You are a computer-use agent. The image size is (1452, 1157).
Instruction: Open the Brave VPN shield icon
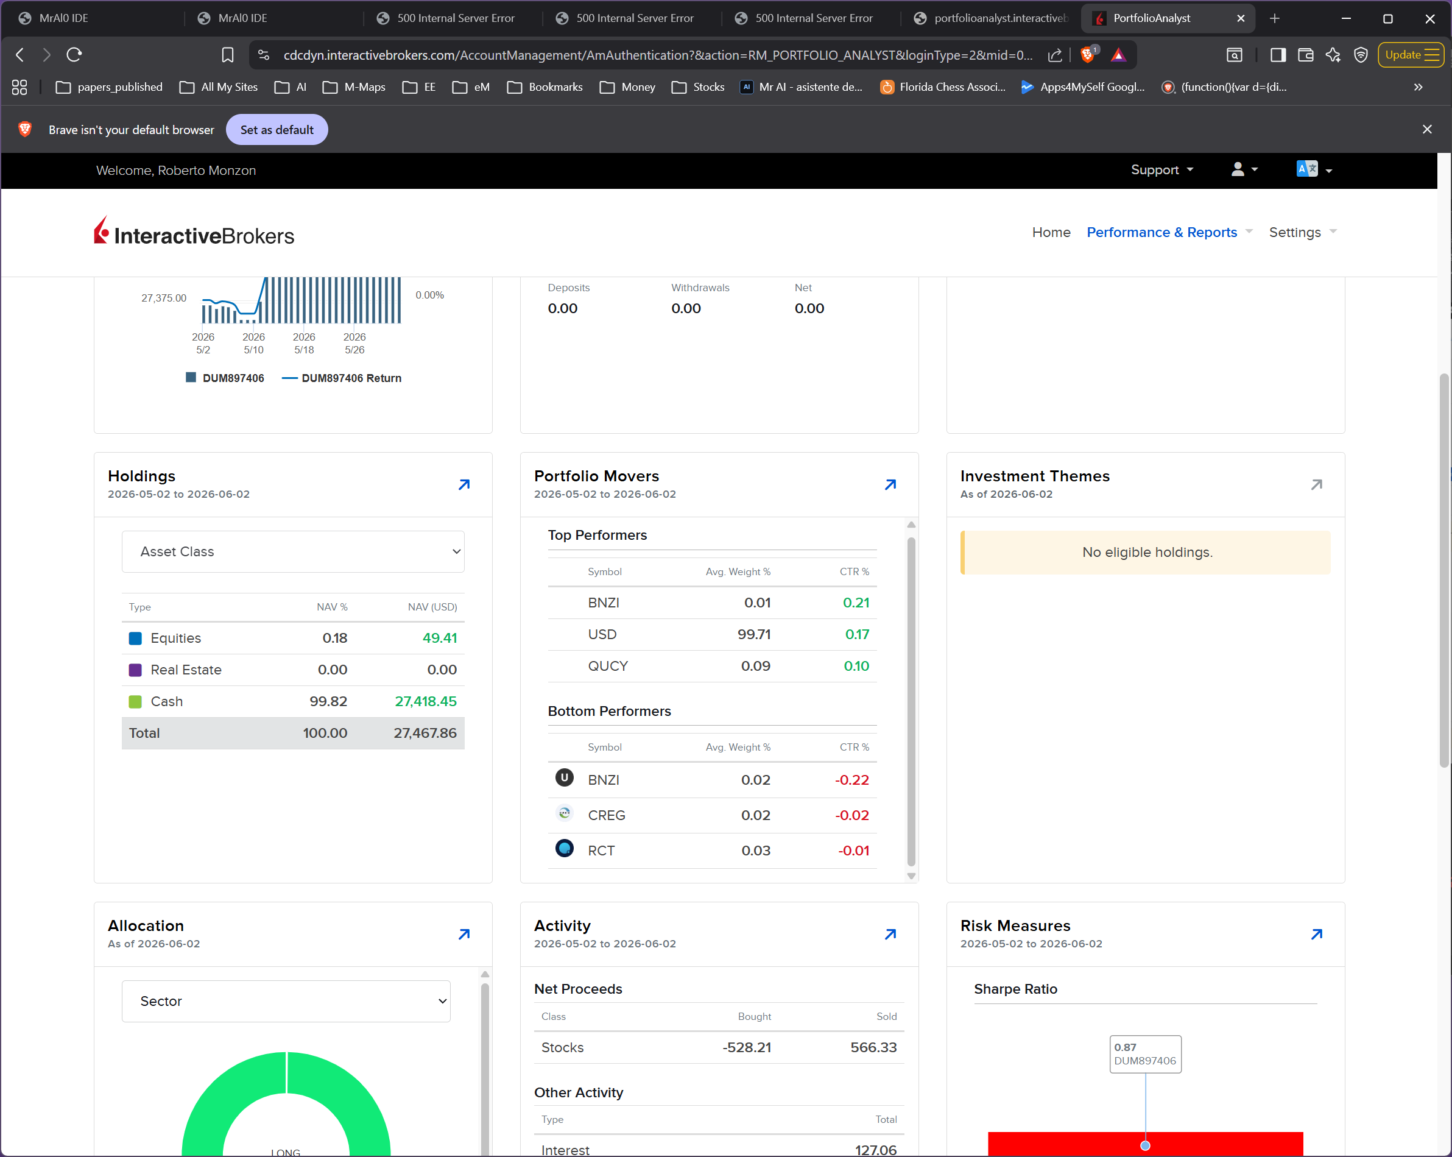click(x=1361, y=55)
